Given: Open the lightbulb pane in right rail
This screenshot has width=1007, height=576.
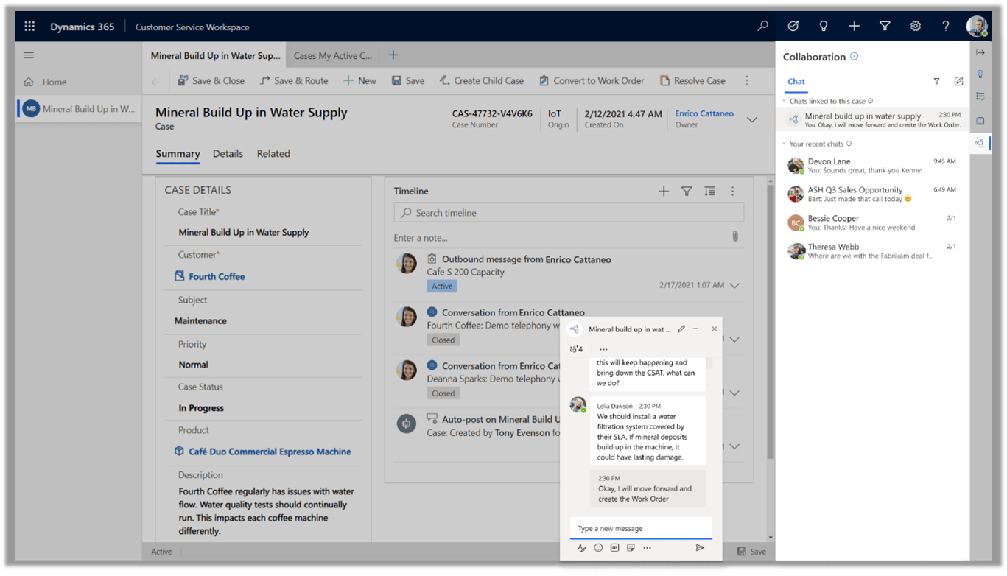Looking at the screenshot, I should (x=980, y=74).
